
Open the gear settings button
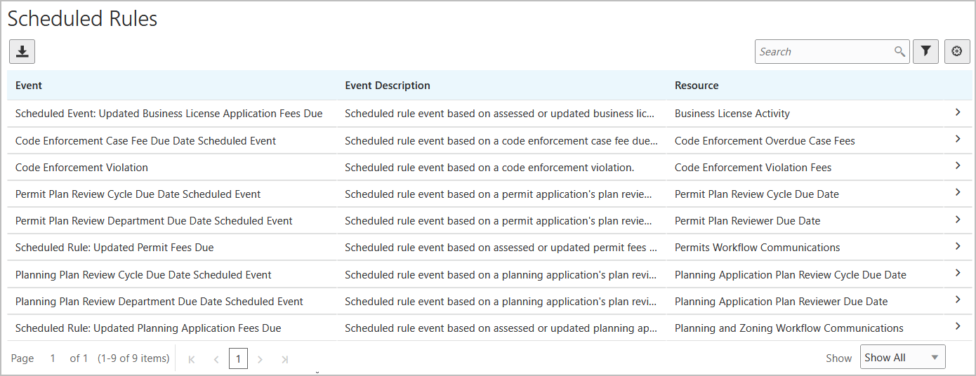(x=957, y=51)
